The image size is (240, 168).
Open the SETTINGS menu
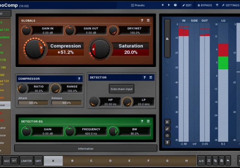click(x=230, y=5)
